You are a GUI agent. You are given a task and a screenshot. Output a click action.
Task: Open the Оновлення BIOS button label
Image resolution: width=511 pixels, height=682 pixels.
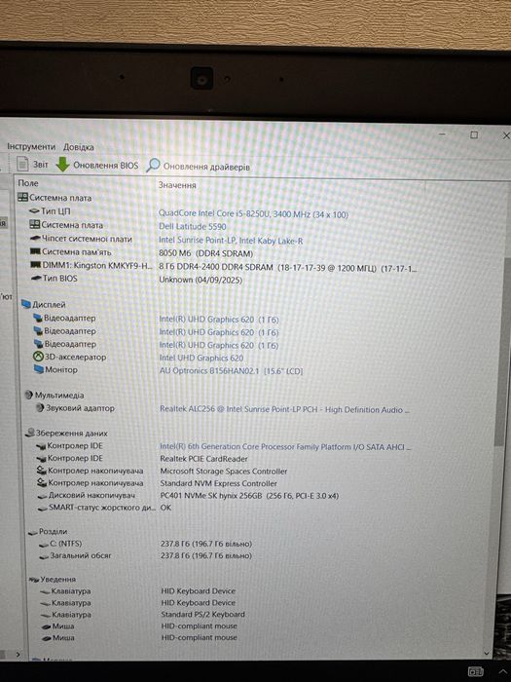tap(105, 166)
